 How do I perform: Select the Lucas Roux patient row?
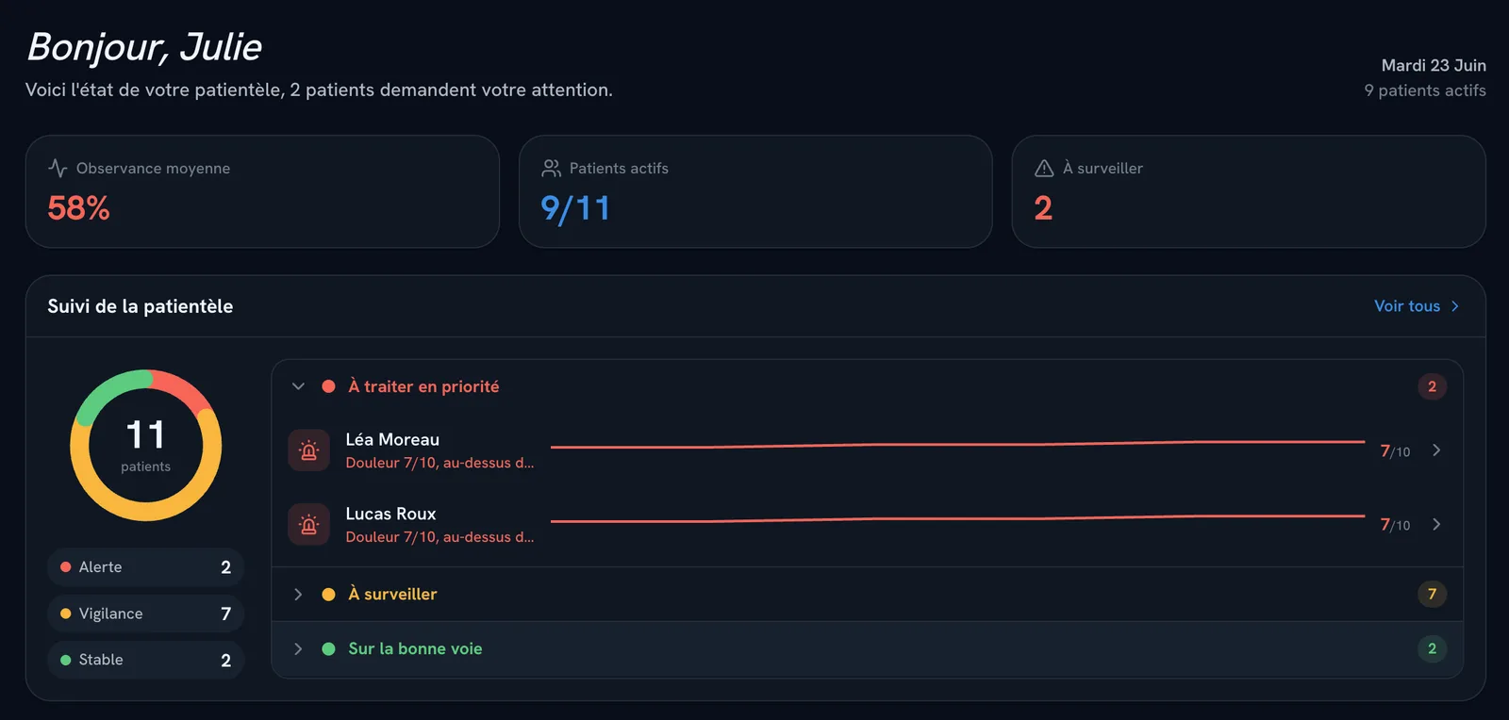click(867, 525)
